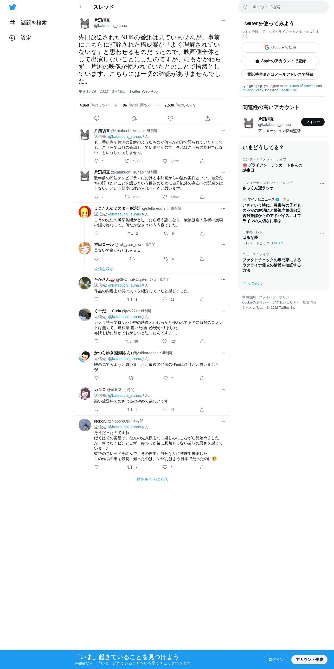Like the reply with 3,542 likes
The width and height of the screenshot is (334, 669).
pyautogui.click(x=165, y=197)
